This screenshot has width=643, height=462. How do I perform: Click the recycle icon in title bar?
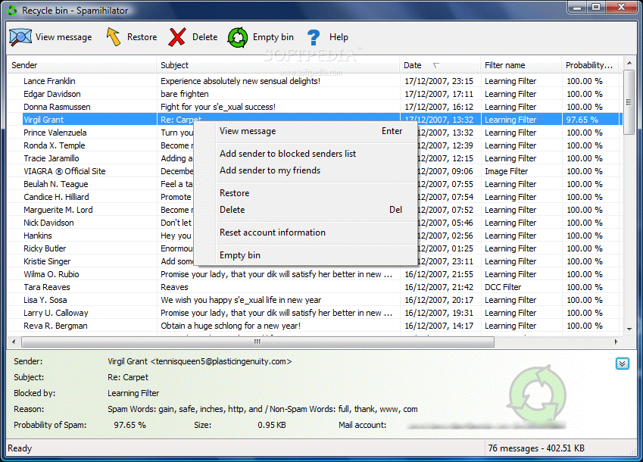point(11,10)
